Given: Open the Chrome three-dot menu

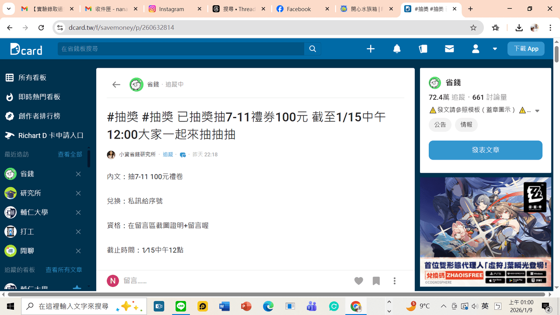Looking at the screenshot, I should (x=550, y=28).
